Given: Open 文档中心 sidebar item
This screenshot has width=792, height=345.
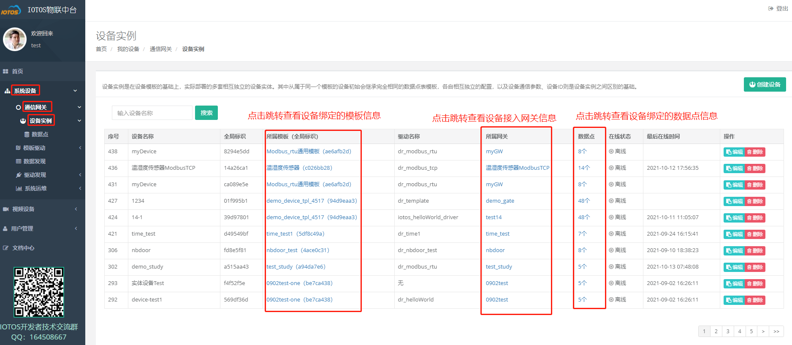Looking at the screenshot, I should (x=23, y=248).
